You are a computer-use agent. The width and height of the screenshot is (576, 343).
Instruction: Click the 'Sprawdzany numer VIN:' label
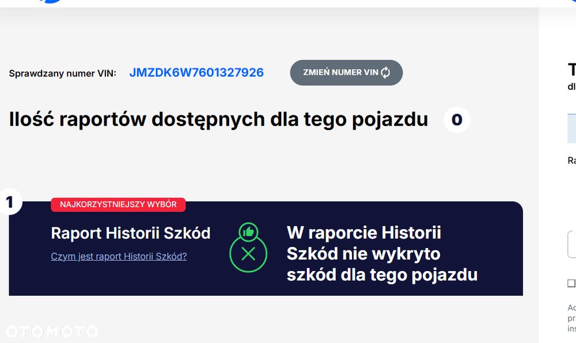click(62, 73)
